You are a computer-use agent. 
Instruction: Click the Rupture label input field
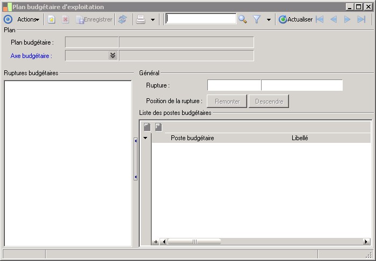pyautogui.click(x=302, y=85)
